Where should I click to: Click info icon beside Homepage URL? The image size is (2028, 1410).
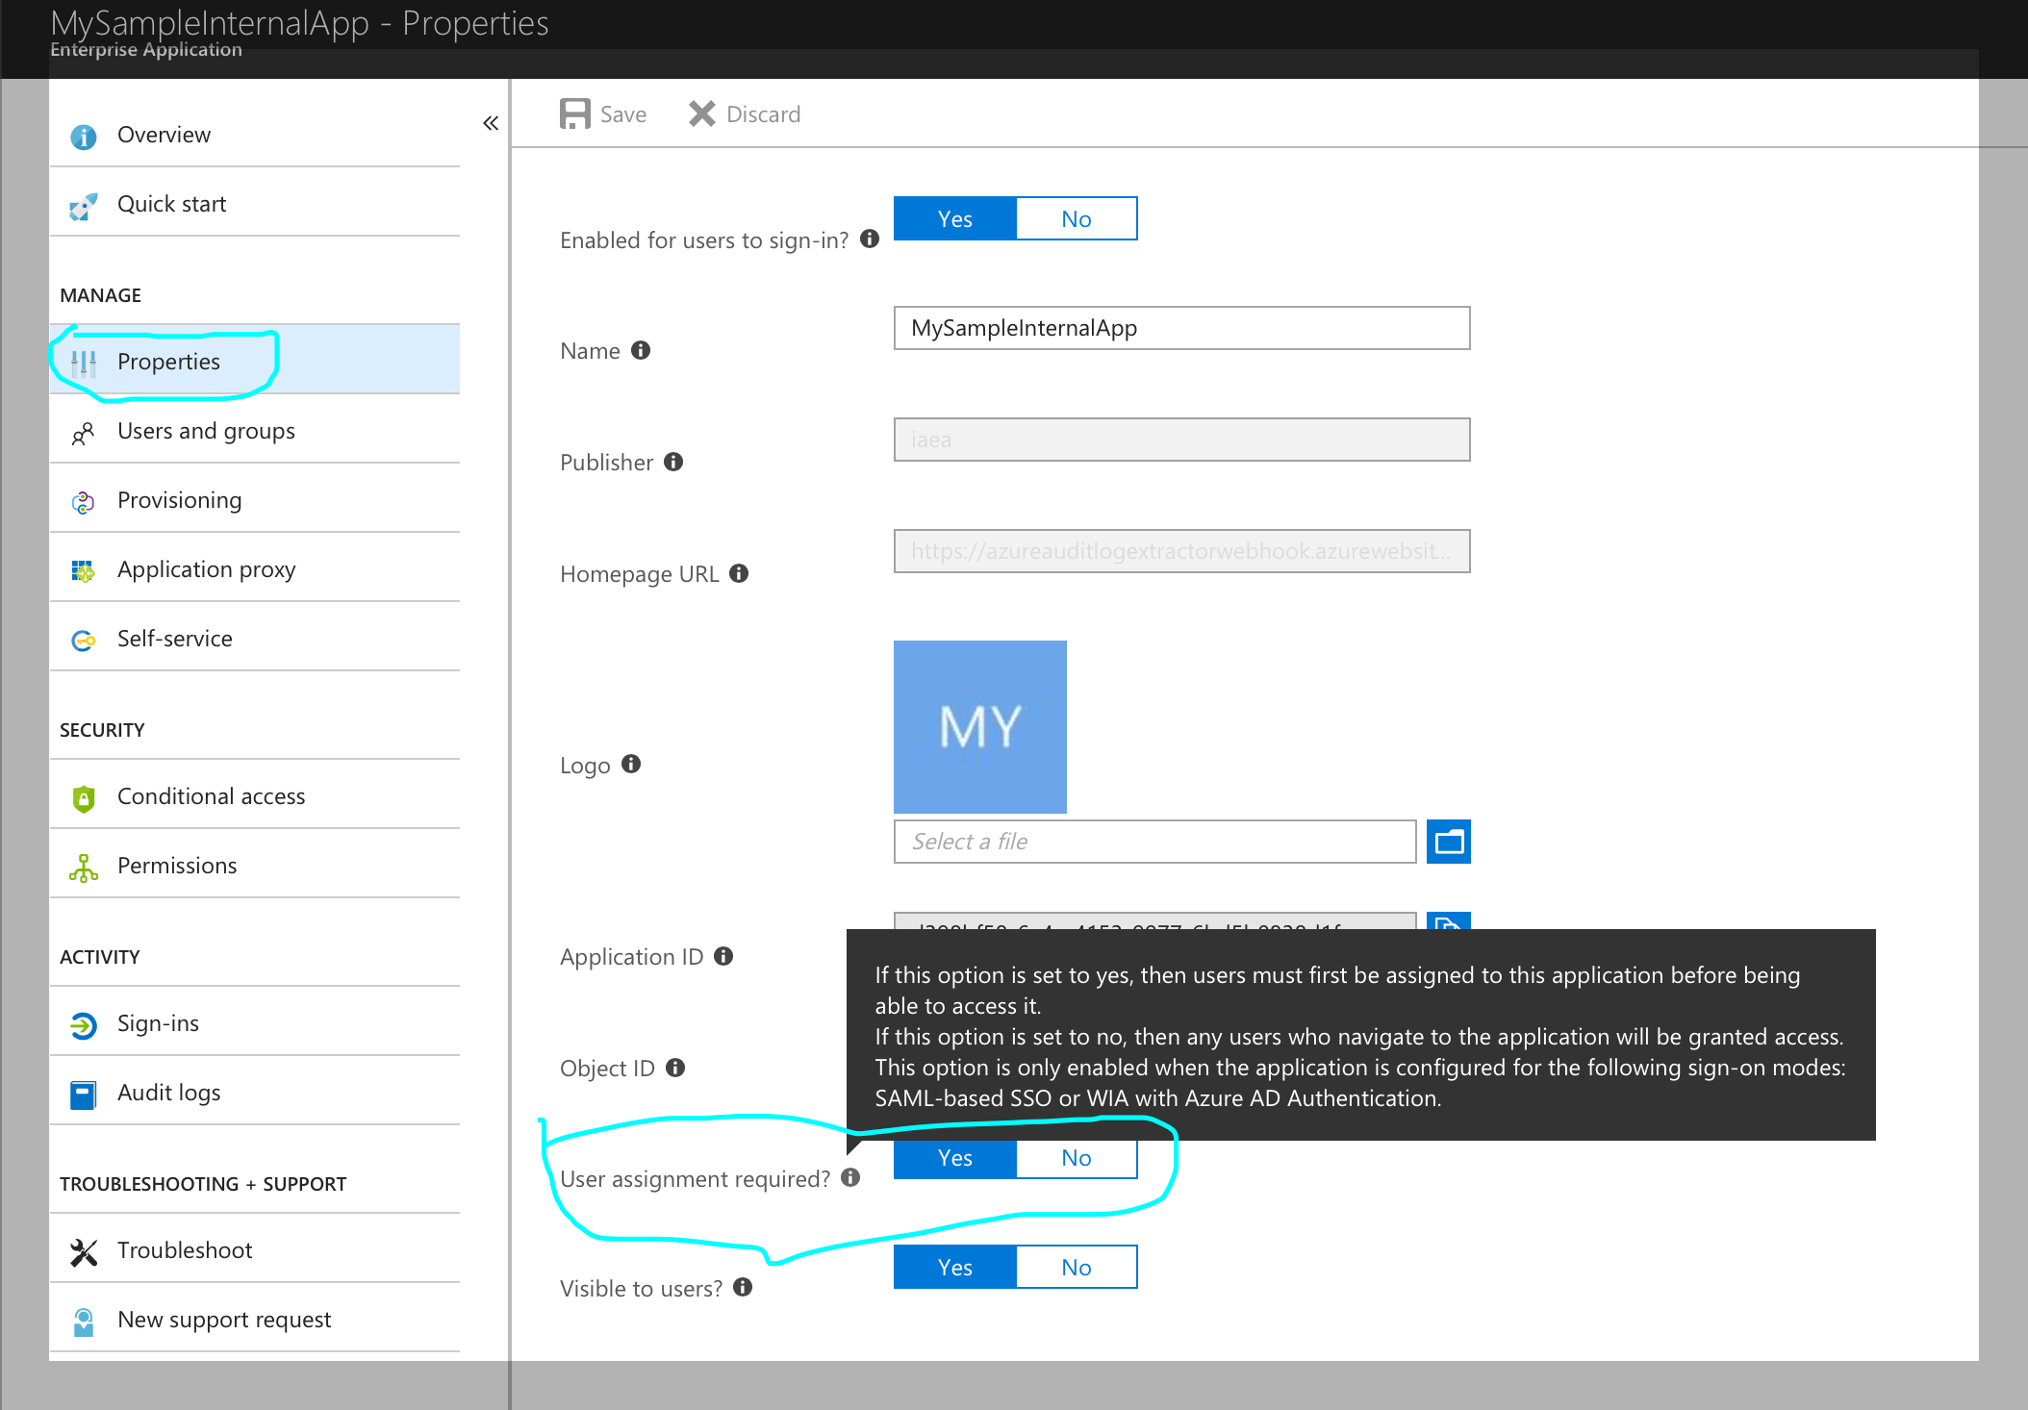739,573
